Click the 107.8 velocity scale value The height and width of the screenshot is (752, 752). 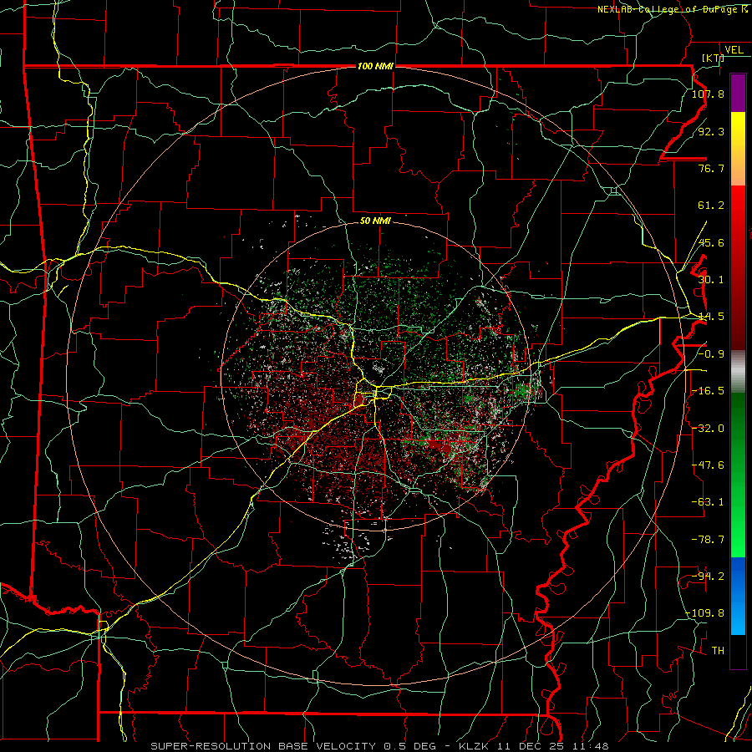coord(708,94)
